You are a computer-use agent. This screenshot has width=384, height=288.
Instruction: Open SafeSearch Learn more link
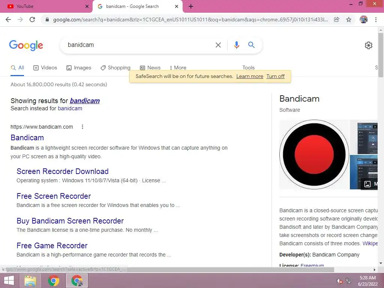pos(249,76)
